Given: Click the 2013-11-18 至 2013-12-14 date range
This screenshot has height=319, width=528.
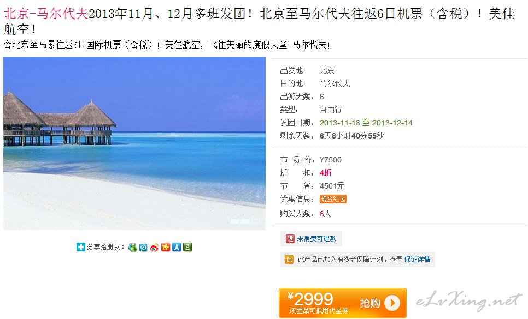Looking at the screenshot, I should point(366,123).
